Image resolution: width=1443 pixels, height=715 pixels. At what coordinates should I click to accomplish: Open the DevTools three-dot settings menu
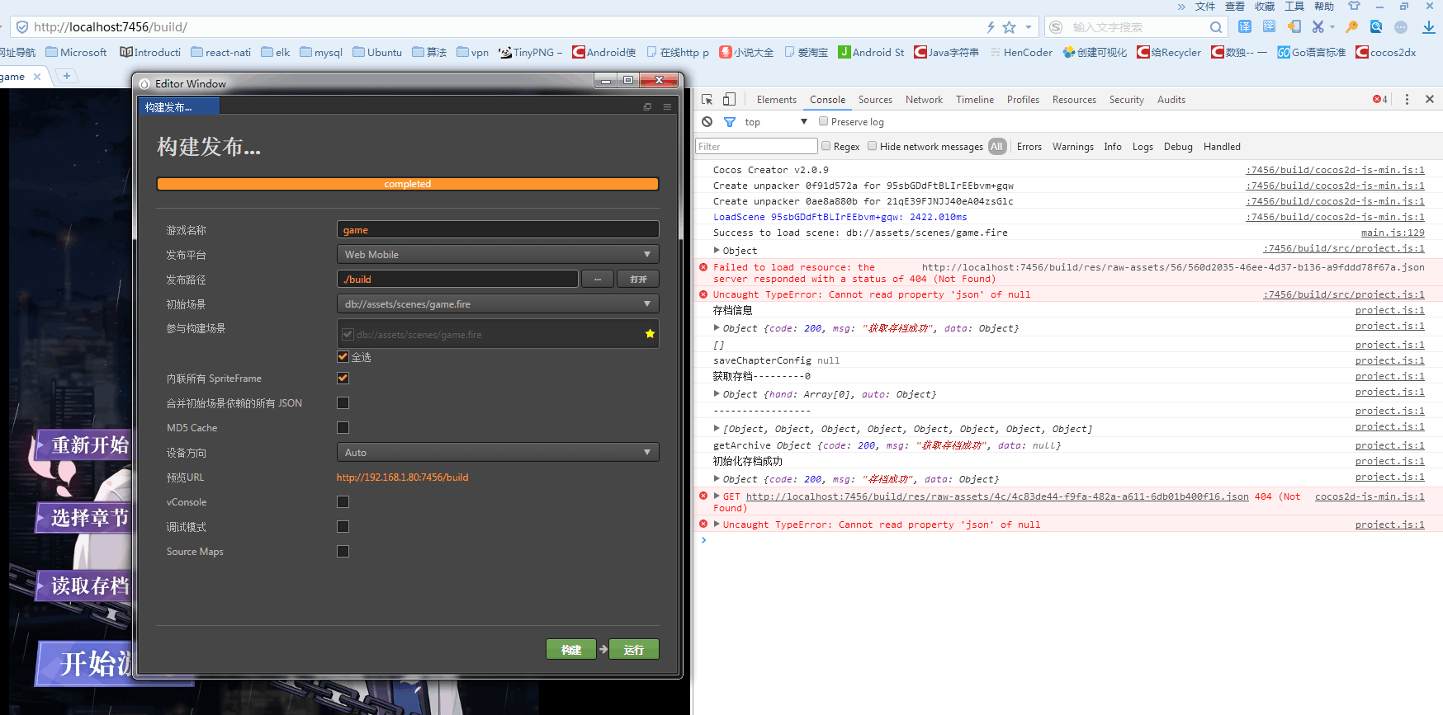[1408, 99]
